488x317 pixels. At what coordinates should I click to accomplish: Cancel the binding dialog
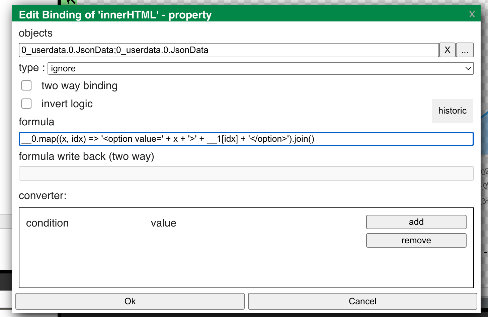pyautogui.click(x=362, y=301)
